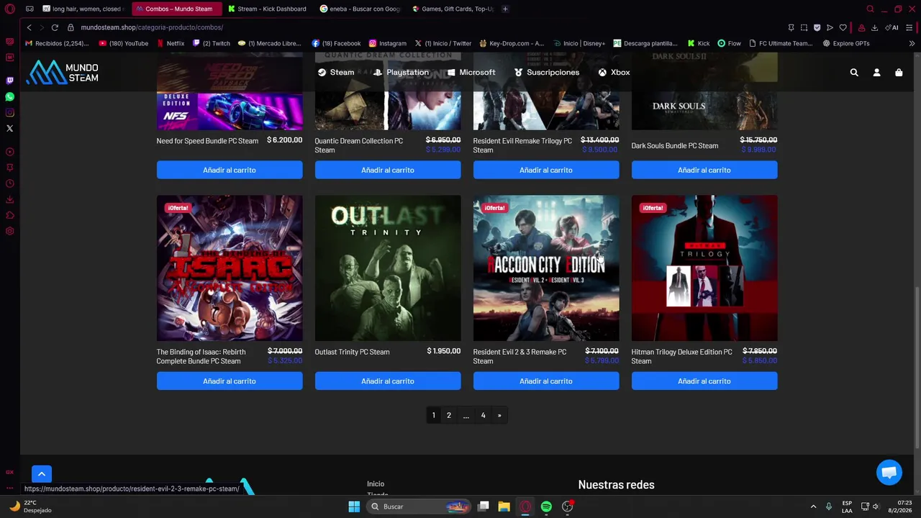Open the site search magnifier icon

854,73
